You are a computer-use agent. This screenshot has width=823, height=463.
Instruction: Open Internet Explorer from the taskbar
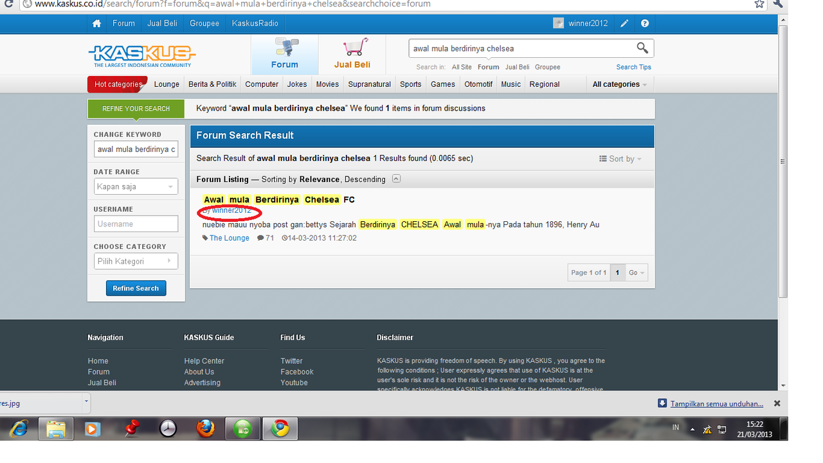pos(19,428)
